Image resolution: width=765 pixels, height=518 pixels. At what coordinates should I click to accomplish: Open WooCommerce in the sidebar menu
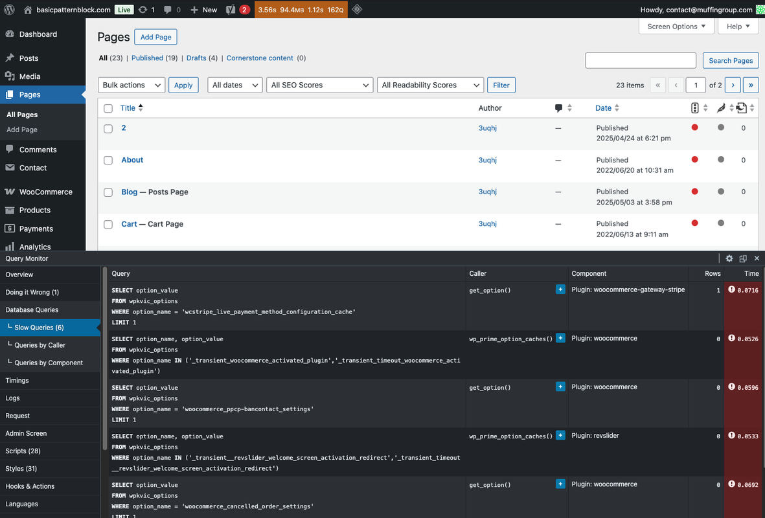45,192
